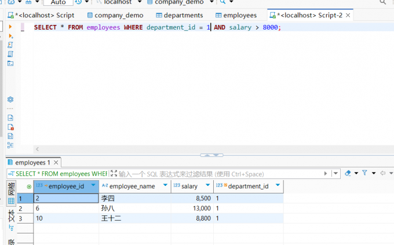Viewport: 394px width, 245px height.
Task: Click the record panel toggle icon under 文本
Action: coord(11,228)
